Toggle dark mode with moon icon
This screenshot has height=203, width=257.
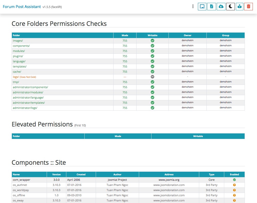point(230,6)
